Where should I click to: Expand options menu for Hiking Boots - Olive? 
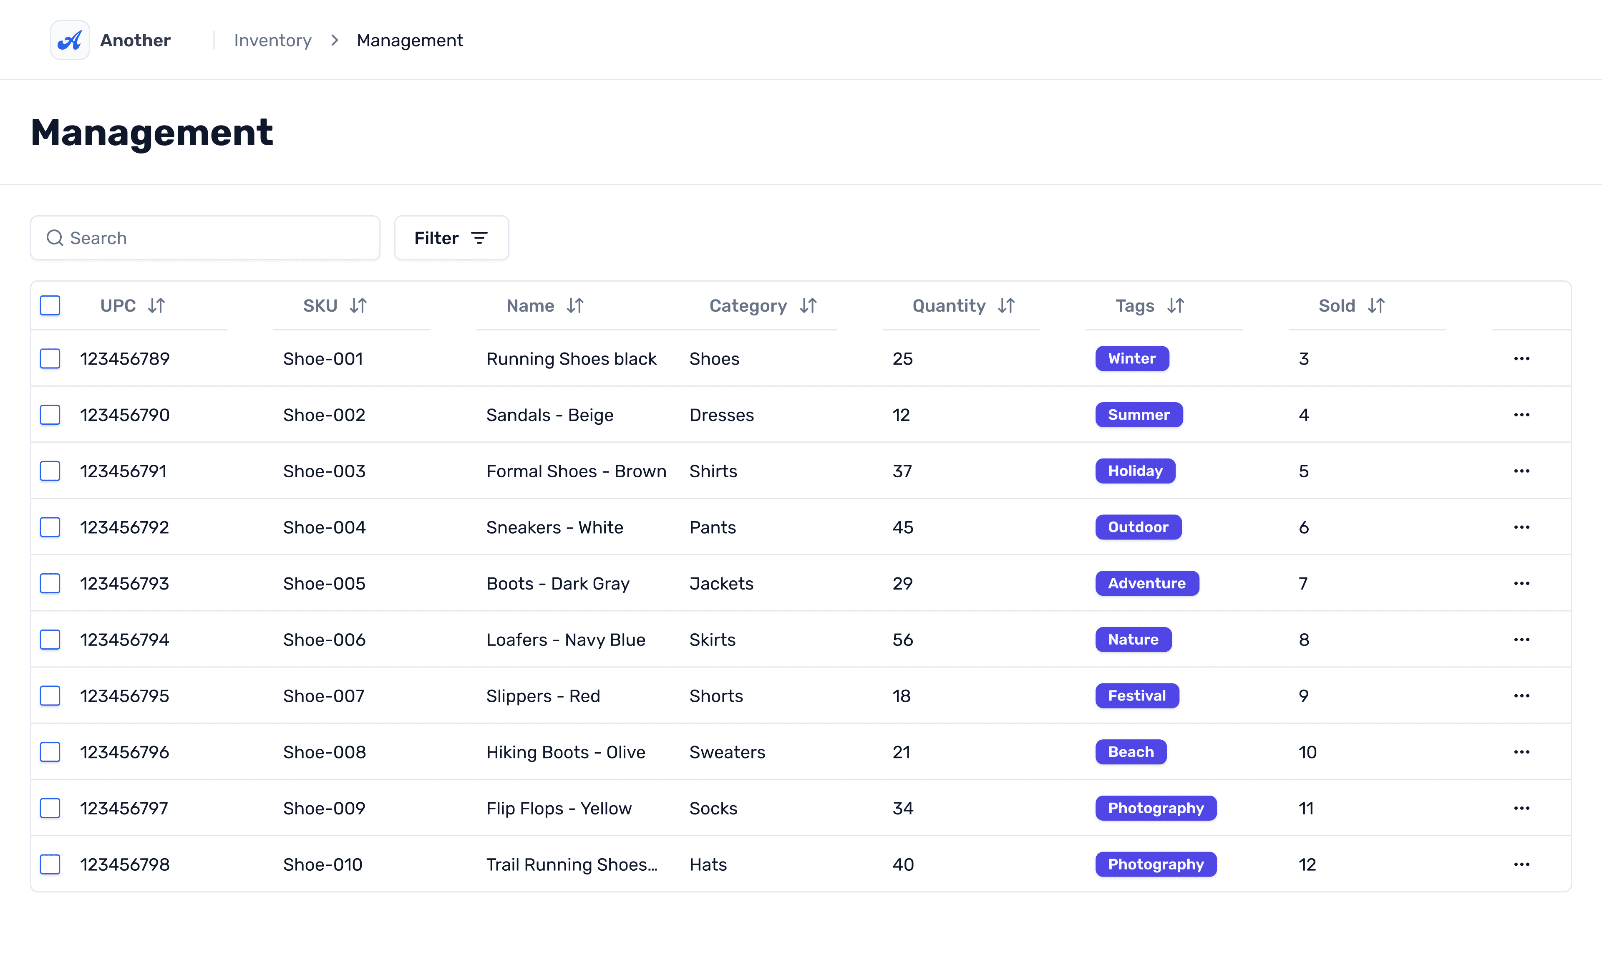(x=1521, y=752)
